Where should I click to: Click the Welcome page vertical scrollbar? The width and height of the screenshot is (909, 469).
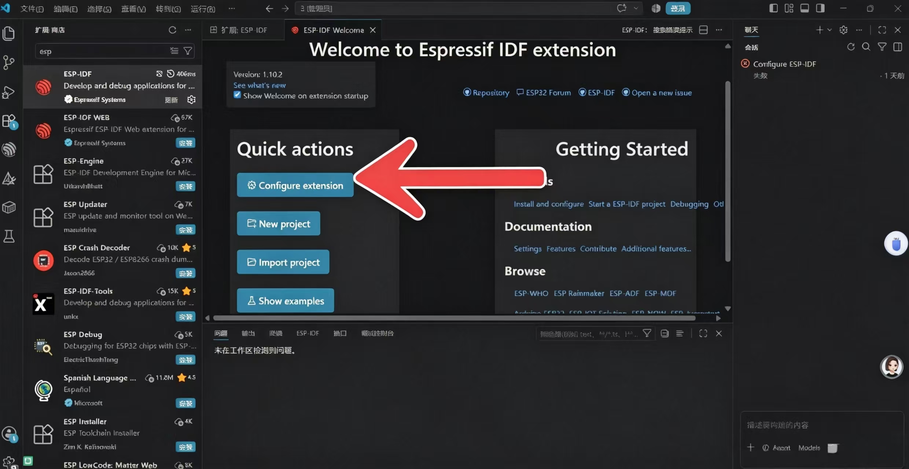pyautogui.click(x=728, y=171)
